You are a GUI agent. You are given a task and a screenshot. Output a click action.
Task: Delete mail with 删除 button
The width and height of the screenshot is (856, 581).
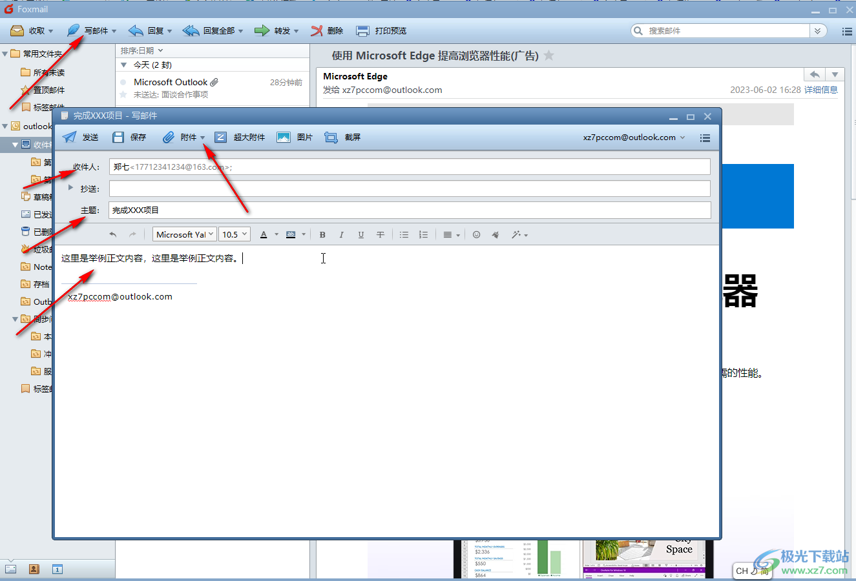click(327, 31)
